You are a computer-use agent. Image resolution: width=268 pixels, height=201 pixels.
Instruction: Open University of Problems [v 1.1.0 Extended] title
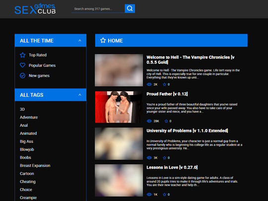(187, 131)
